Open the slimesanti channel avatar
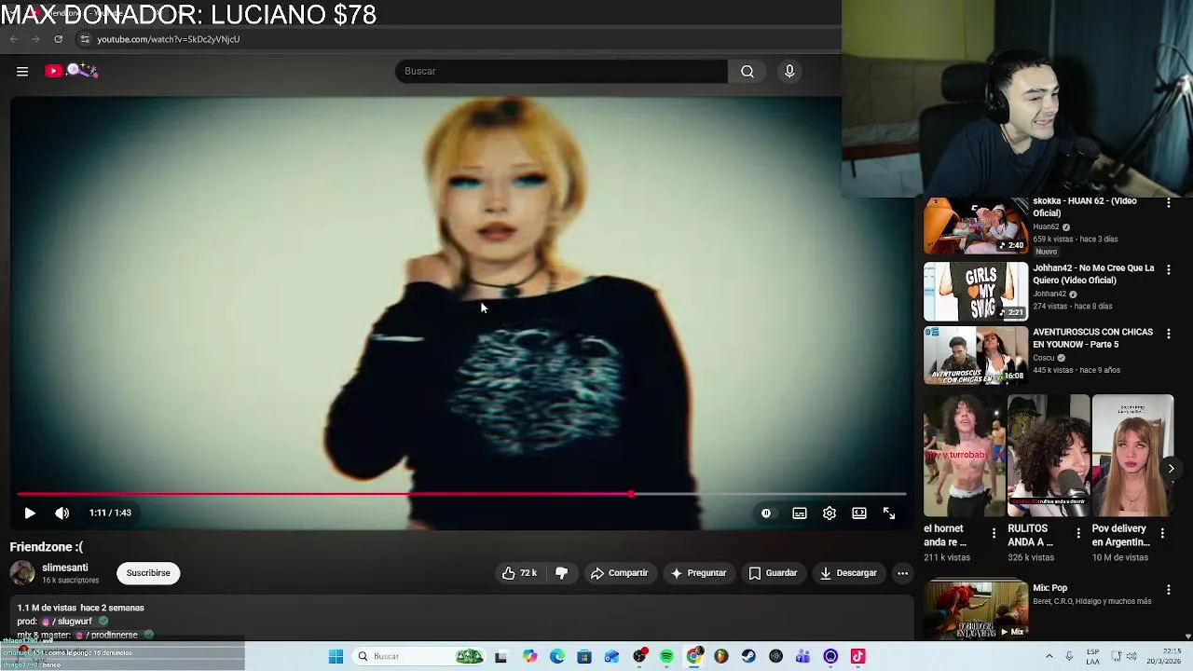This screenshot has width=1193, height=671. 22,573
